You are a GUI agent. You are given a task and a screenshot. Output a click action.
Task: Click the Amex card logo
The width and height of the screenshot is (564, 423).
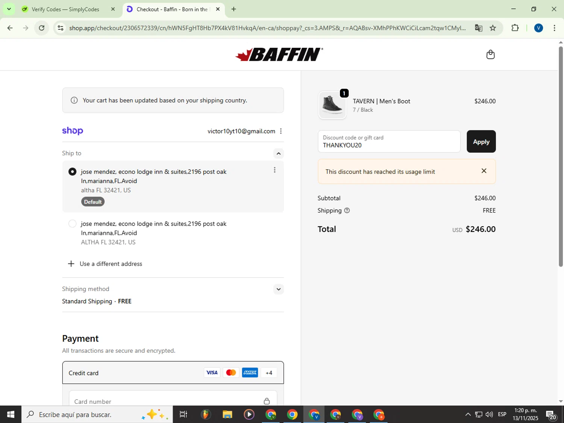click(x=250, y=373)
